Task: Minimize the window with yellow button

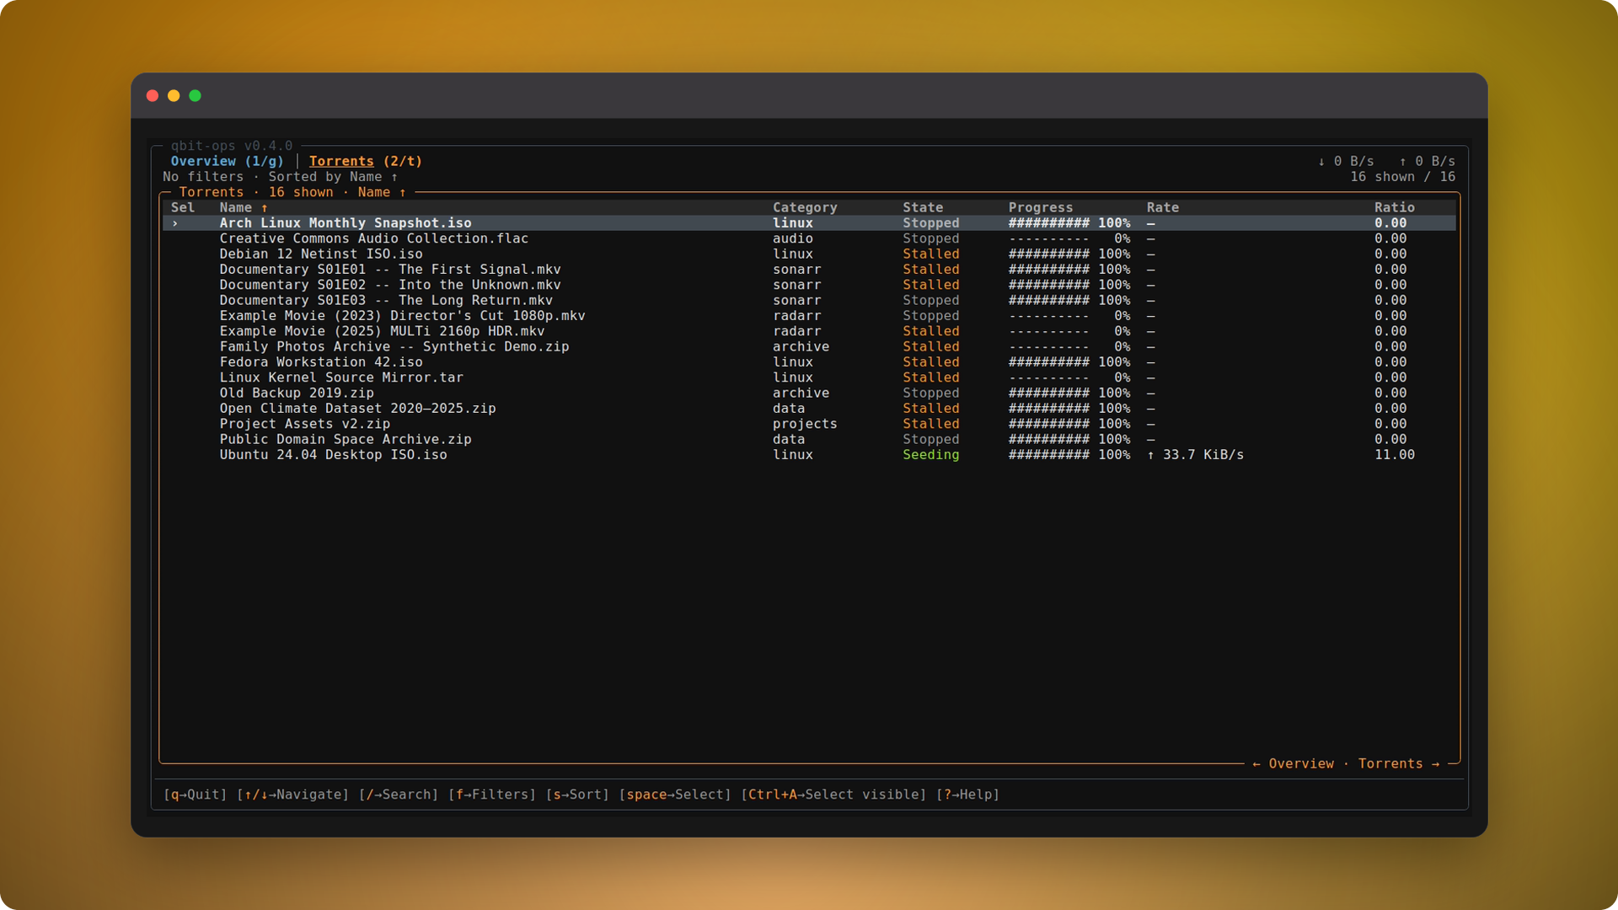Action: click(x=174, y=96)
